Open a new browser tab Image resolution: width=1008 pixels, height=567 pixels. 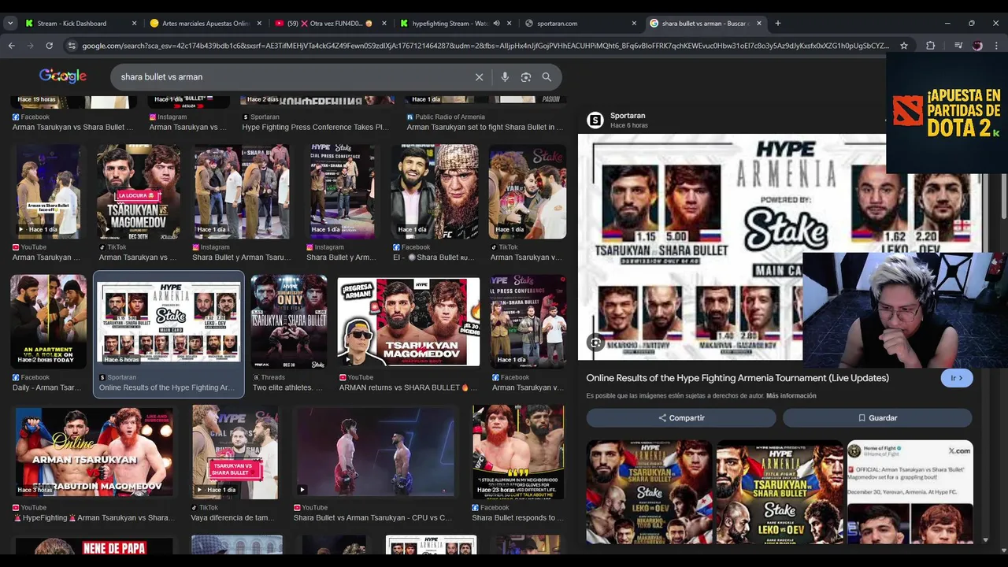click(x=778, y=24)
